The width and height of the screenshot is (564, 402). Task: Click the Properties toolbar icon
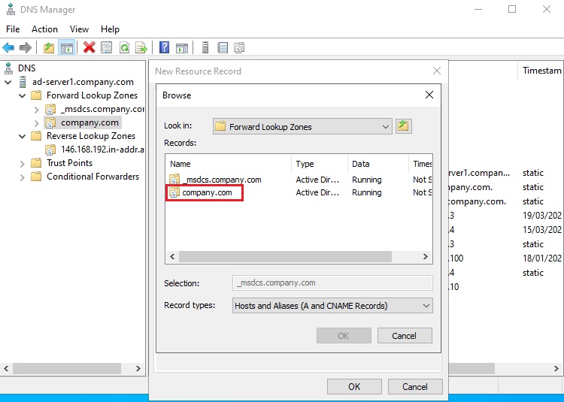[x=106, y=47]
